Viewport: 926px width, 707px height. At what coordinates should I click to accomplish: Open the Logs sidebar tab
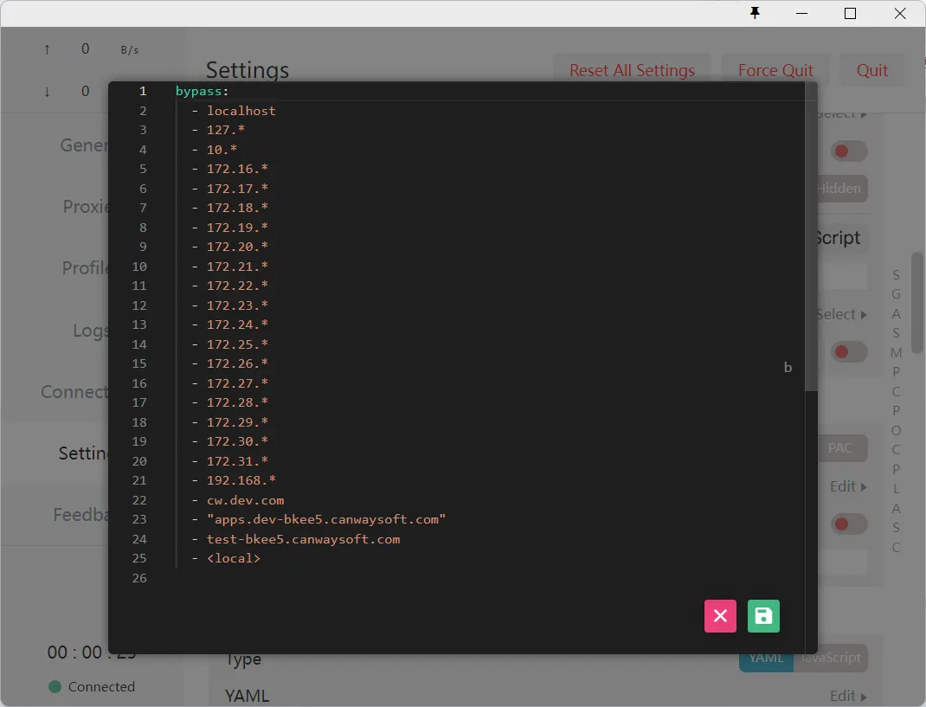(90, 331)
